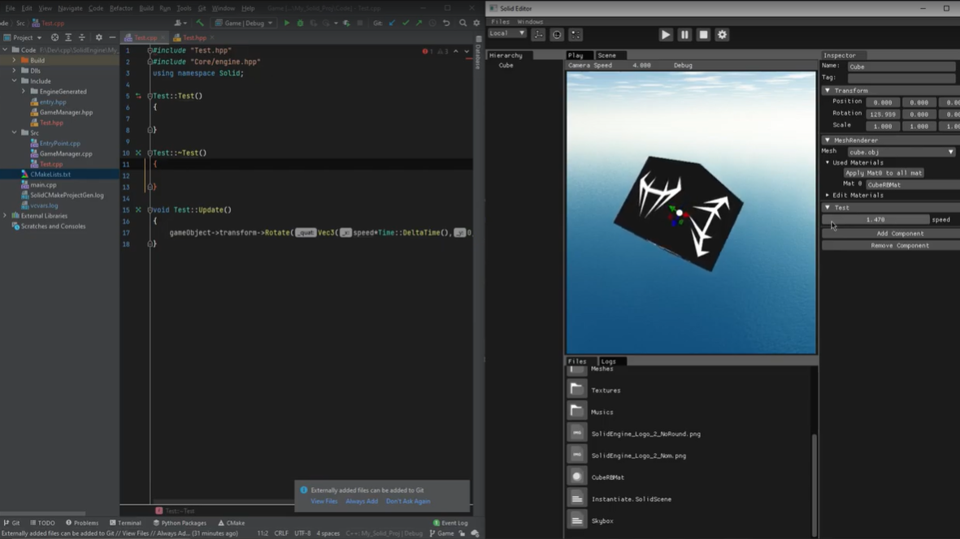This screenshot has width=960, height=539.
Task: Open the Mesh cube.obj dropdown
Action: pyautogui.click(x=901, y=152)
